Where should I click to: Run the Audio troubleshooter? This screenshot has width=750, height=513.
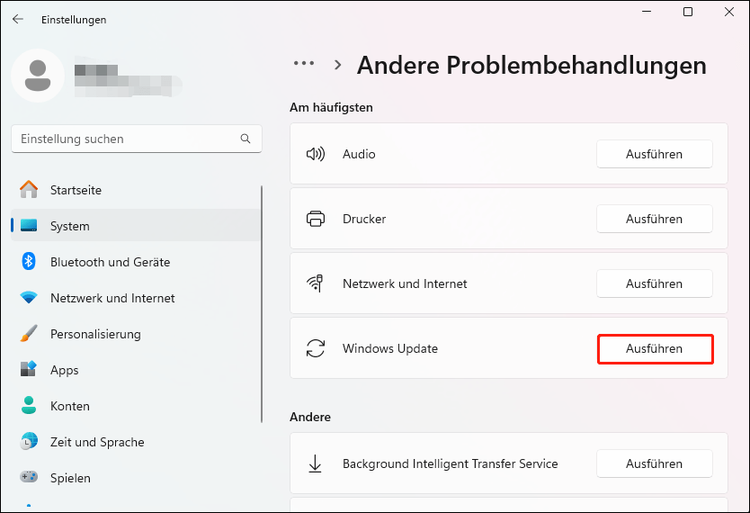pyautogui.click(x=655, y=154)
